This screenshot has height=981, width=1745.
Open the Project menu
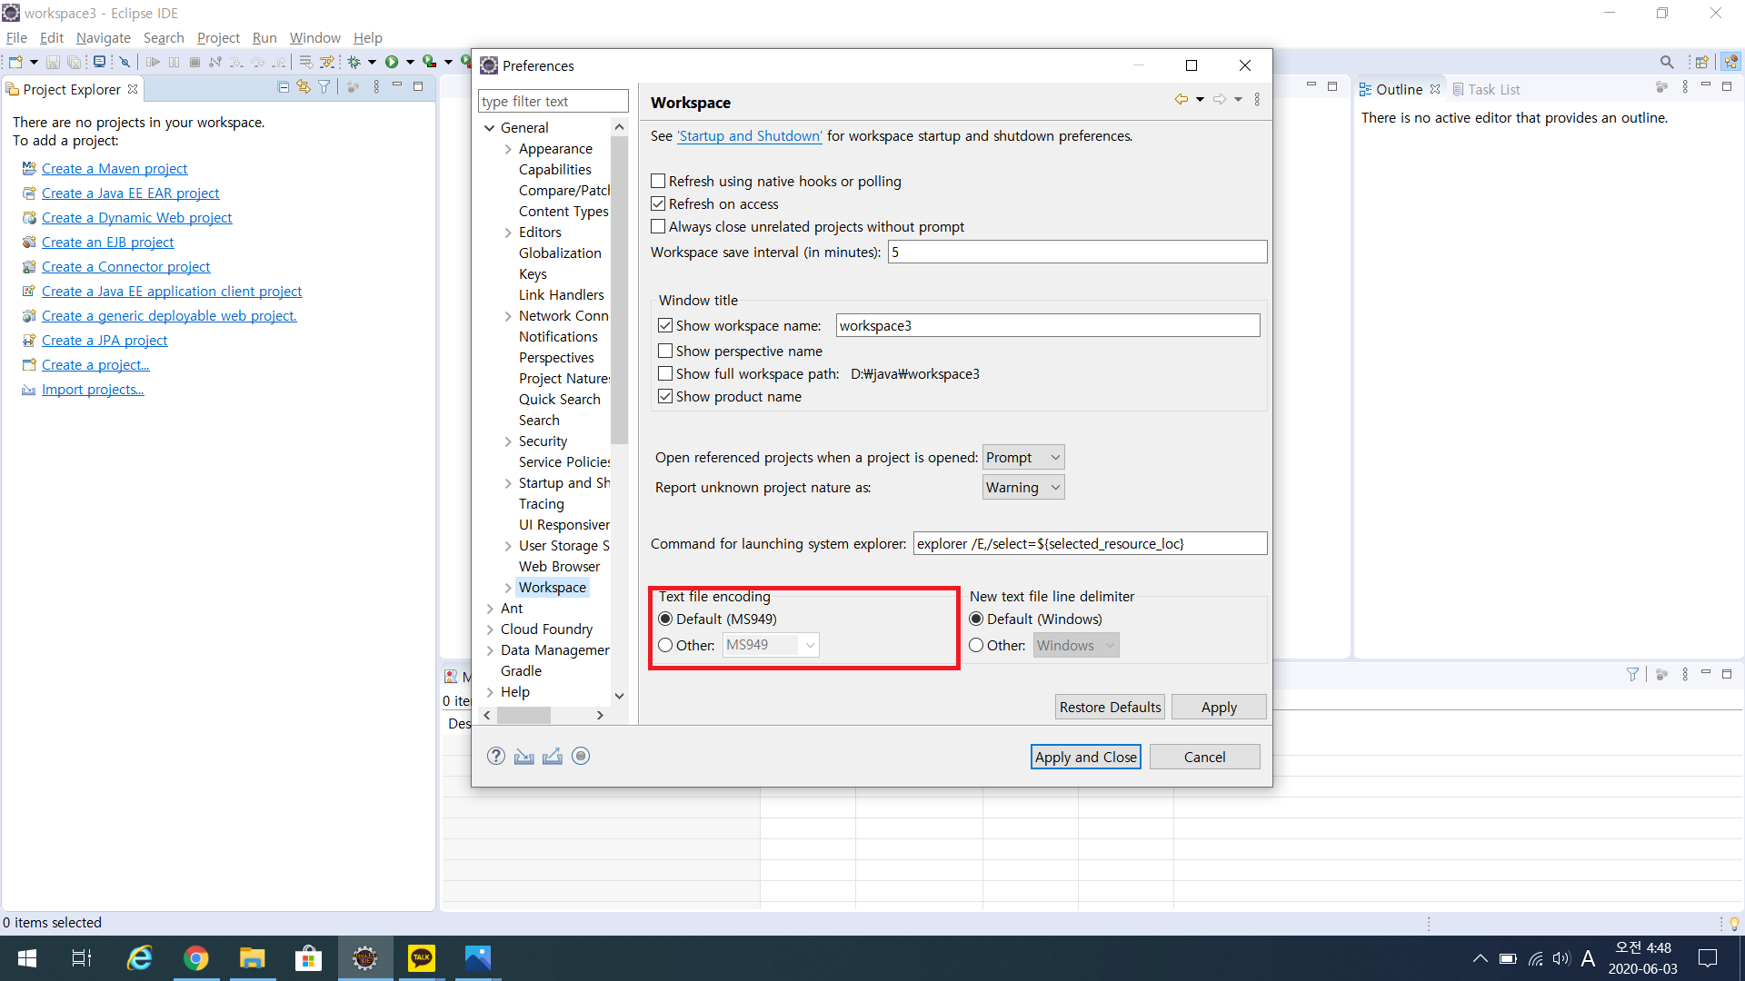pyautogui.click(x=218, y=37)
